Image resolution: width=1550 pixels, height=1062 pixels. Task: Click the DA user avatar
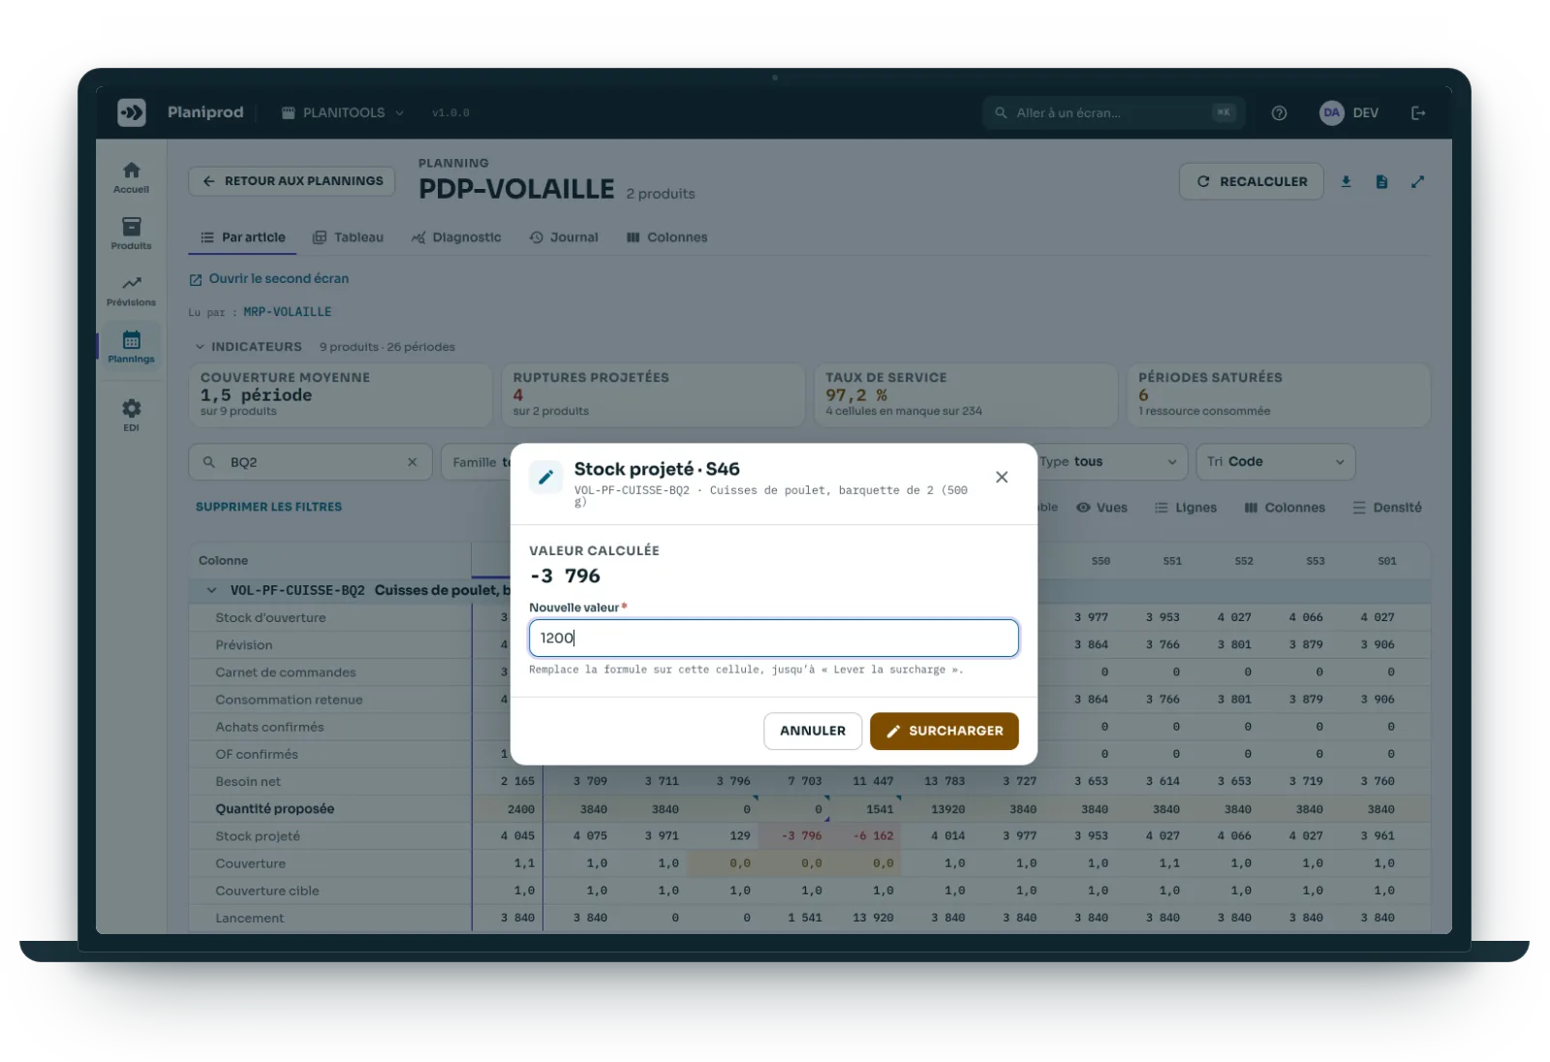[x=1332, y=112]
